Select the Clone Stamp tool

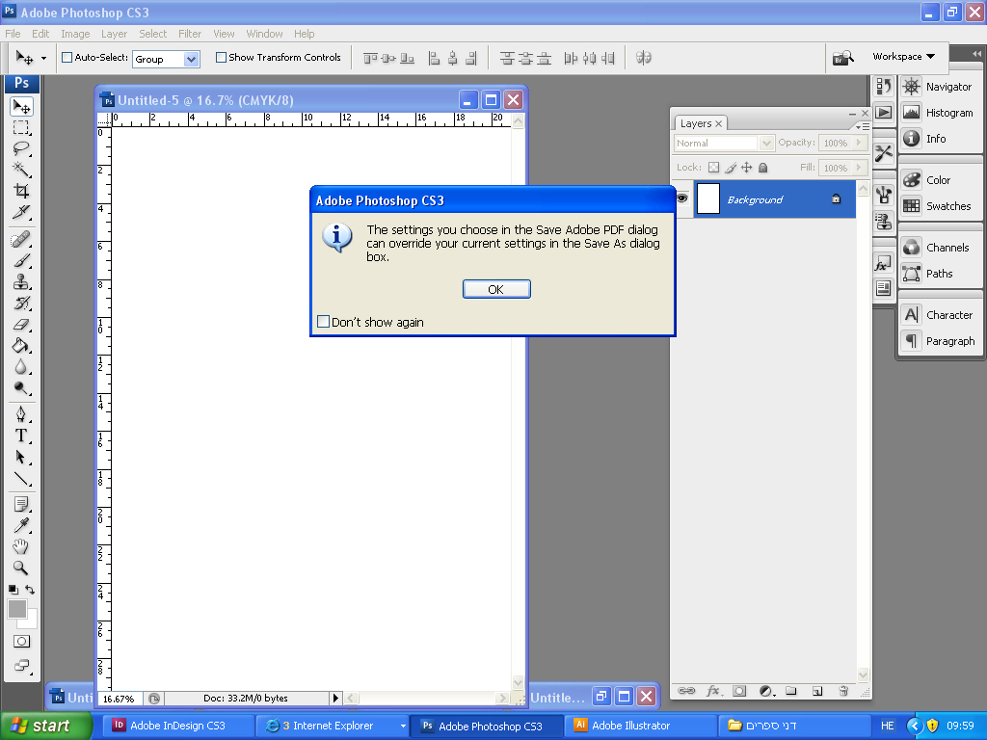[21, 282]
